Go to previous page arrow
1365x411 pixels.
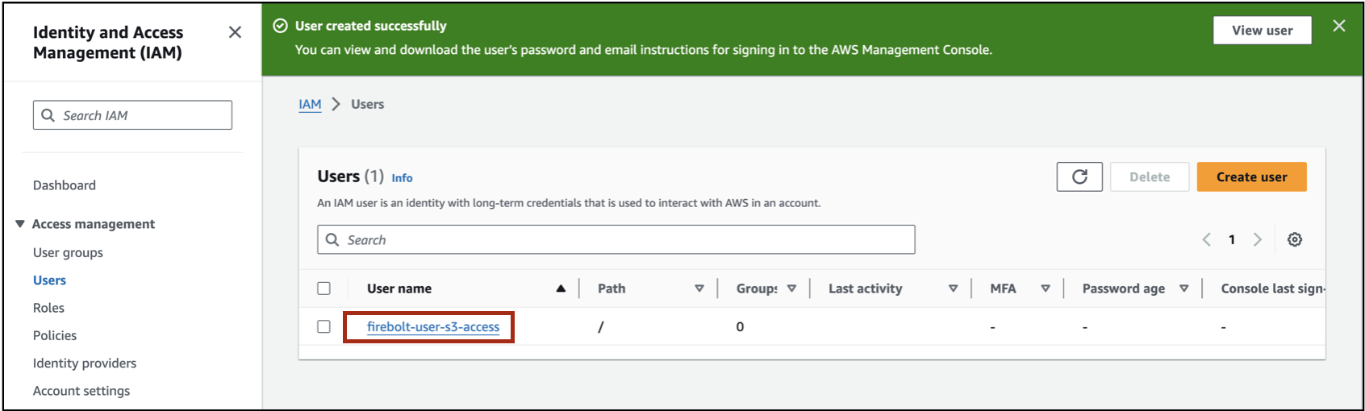point(1207,239)
